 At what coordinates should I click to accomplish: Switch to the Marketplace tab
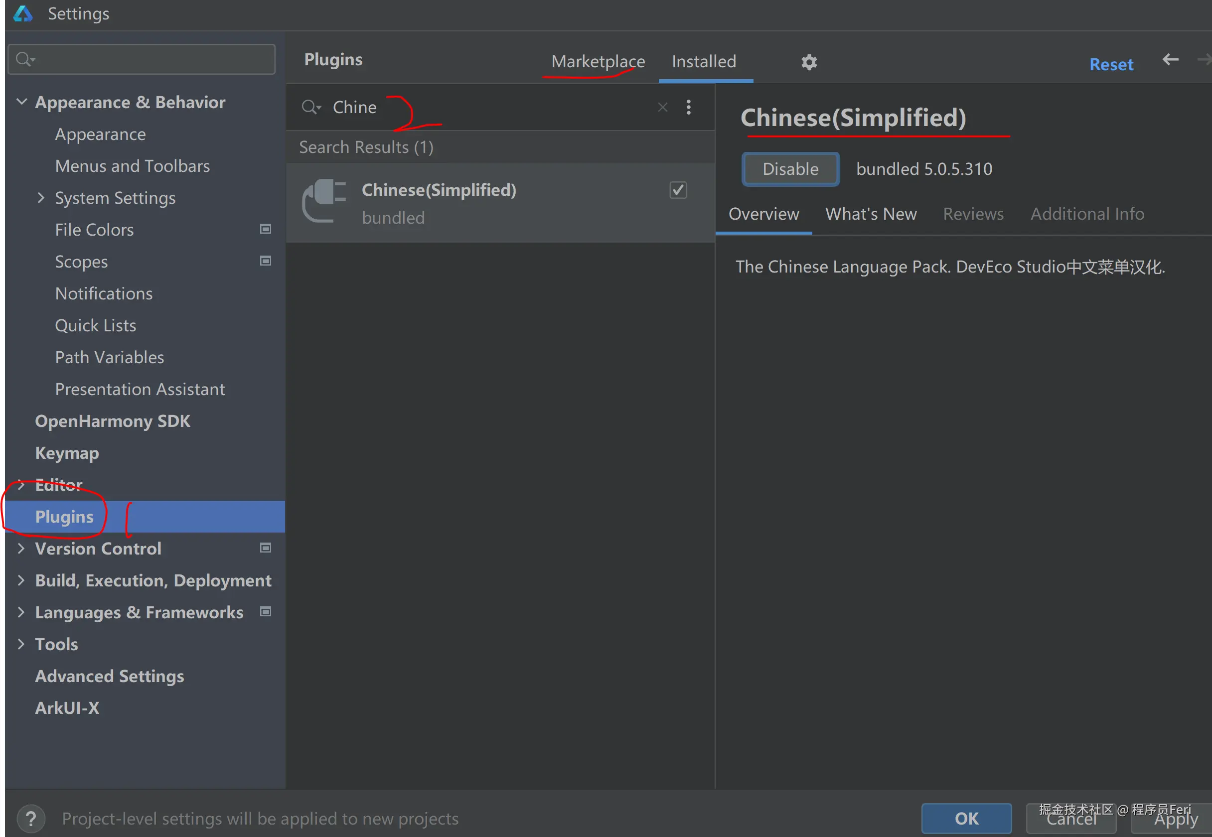598,61
